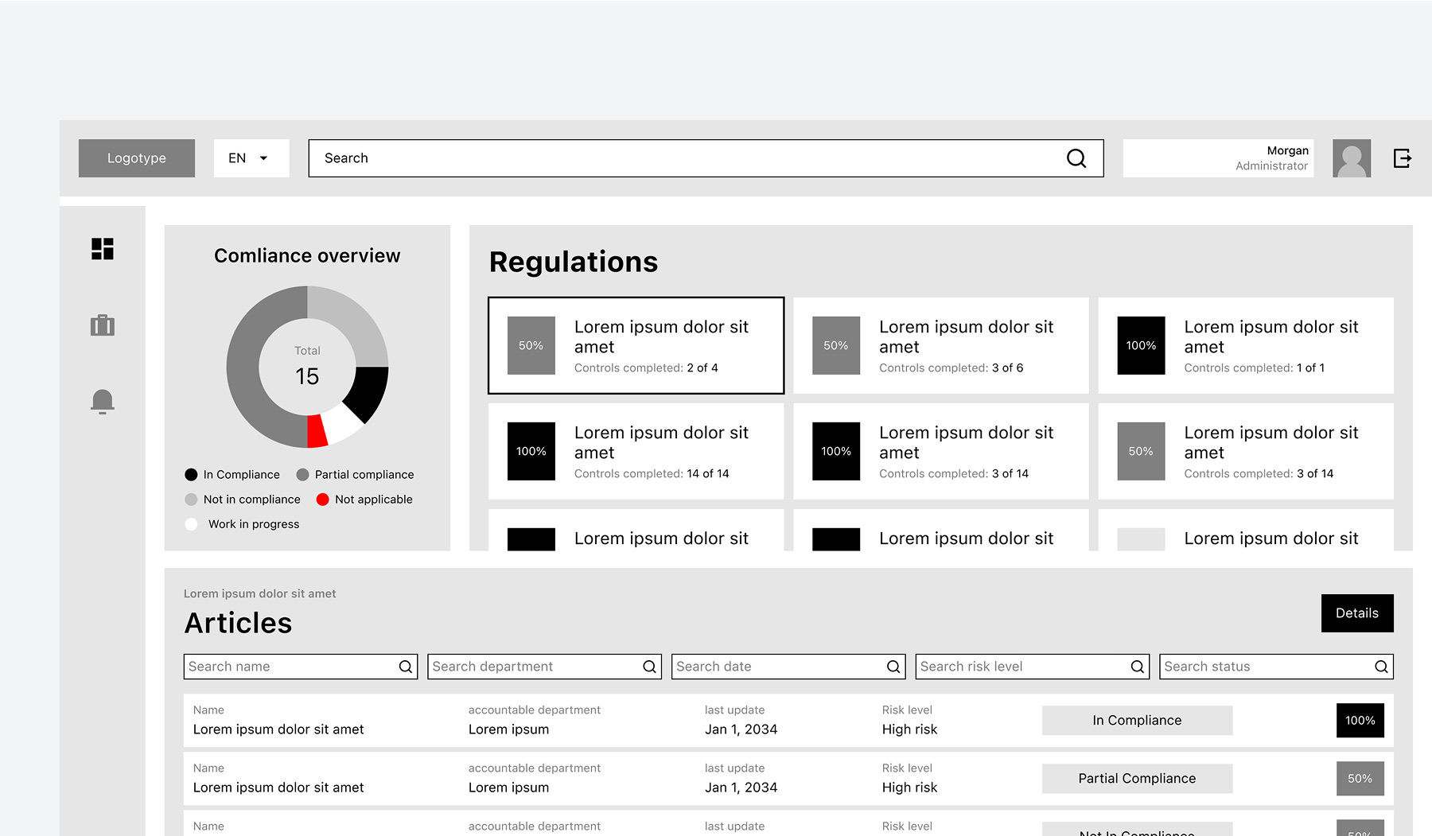Click inside the Search date input field
1432x836 pixels.
click(772, 666)
